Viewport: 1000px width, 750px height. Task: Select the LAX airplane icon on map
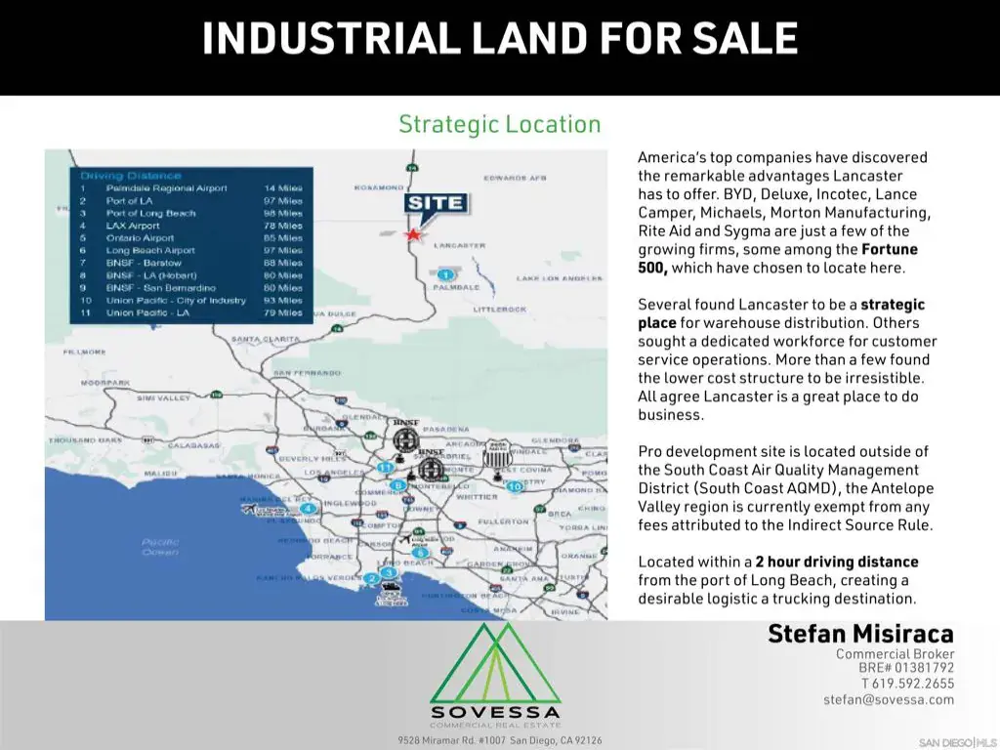coord(249,509)
